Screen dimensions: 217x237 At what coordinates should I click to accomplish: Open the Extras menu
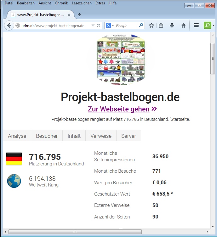(100, 3)
